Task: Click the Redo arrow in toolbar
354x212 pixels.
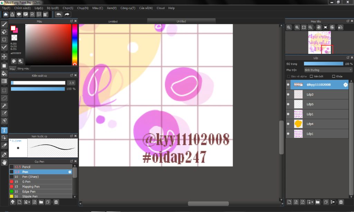Action: (x=67, y=15)
